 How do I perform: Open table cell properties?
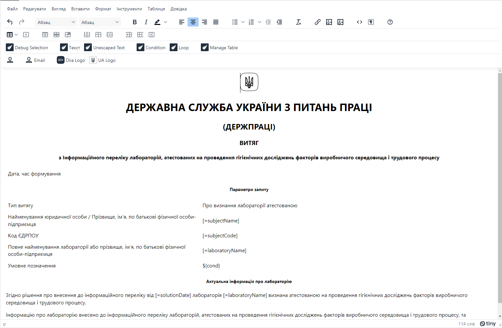pos(68,35)
